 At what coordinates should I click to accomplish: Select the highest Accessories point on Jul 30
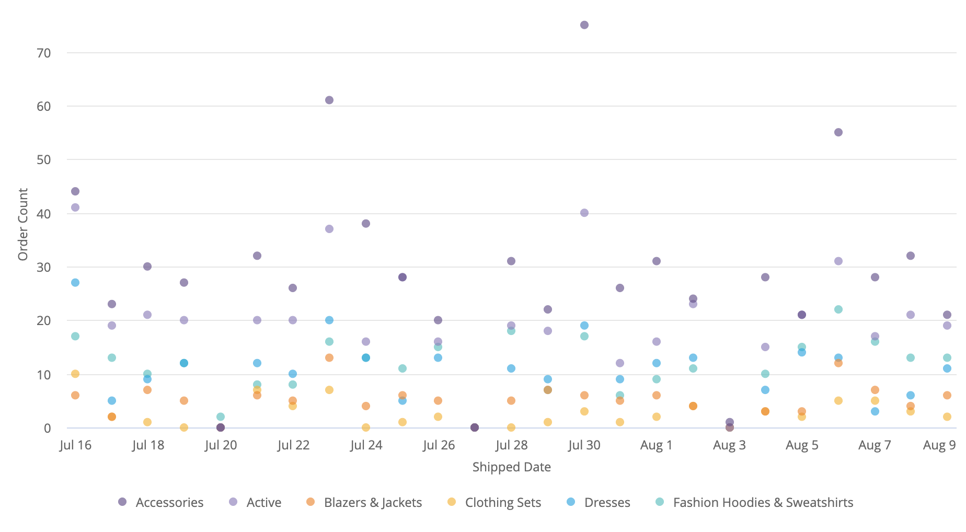(x=584, y=25)
